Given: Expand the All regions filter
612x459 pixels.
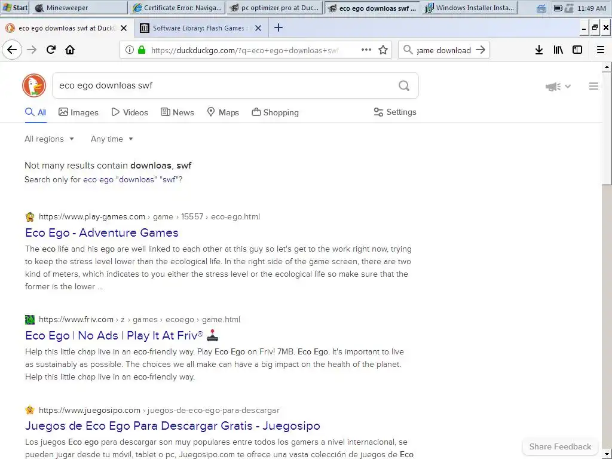Looking at the screenshot, I should pyautogui.click(x=49, y=139).
